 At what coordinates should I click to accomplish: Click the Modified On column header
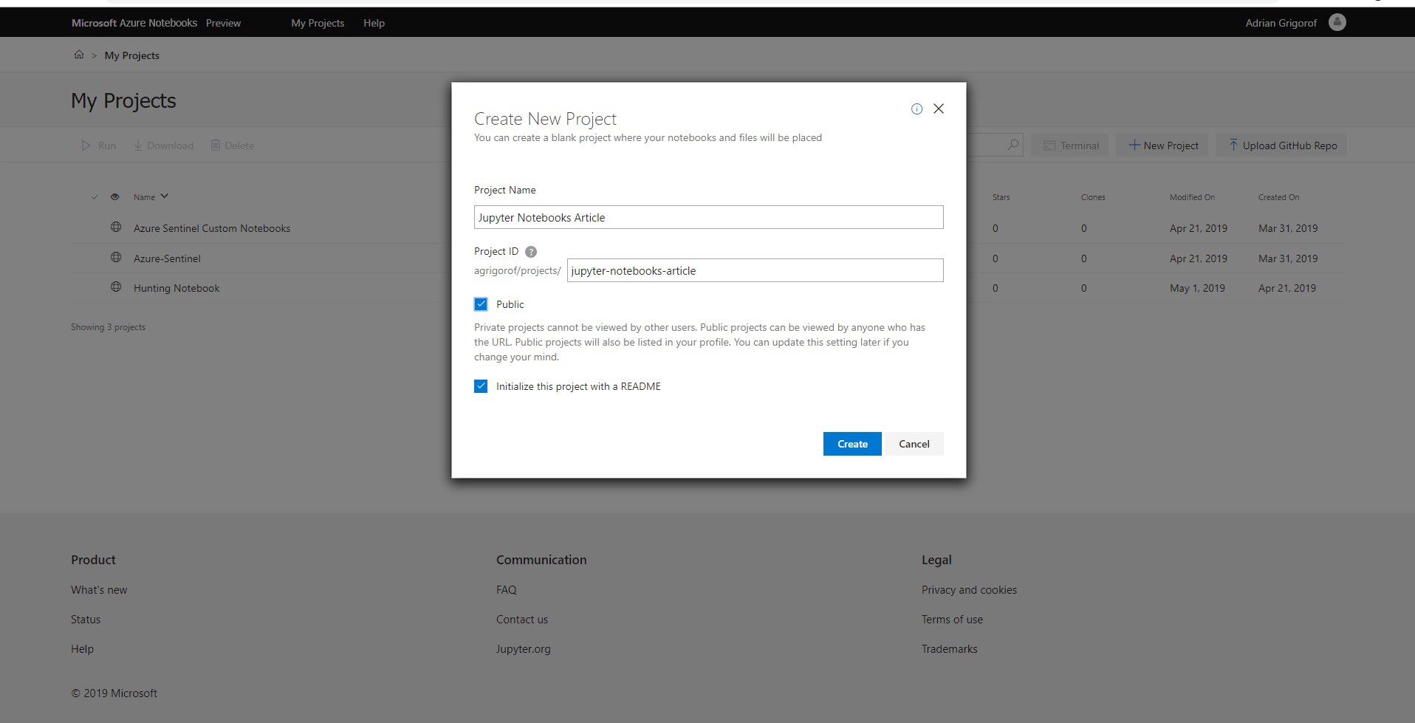[1192, 197]
